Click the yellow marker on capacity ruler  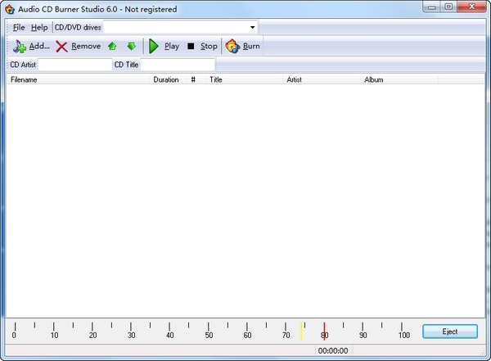point(301,331)
